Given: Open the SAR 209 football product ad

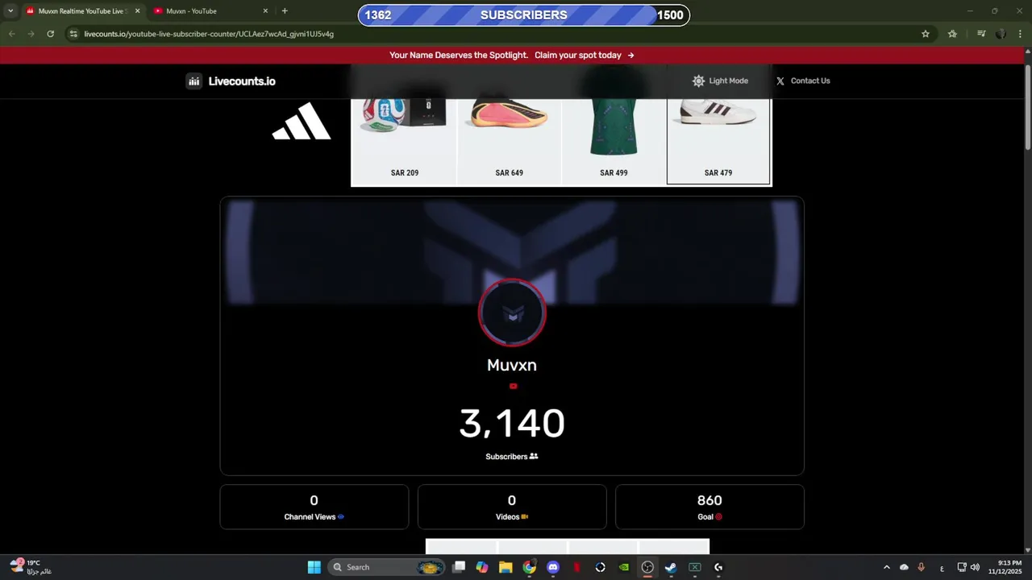Looking at the screenshot, I should [405, 138].
